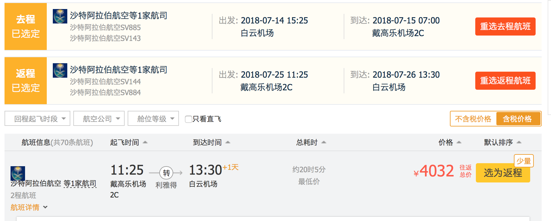
Task: Click Saudi Arabian Airlines logo in outbound row
Action: pos(60,16)
